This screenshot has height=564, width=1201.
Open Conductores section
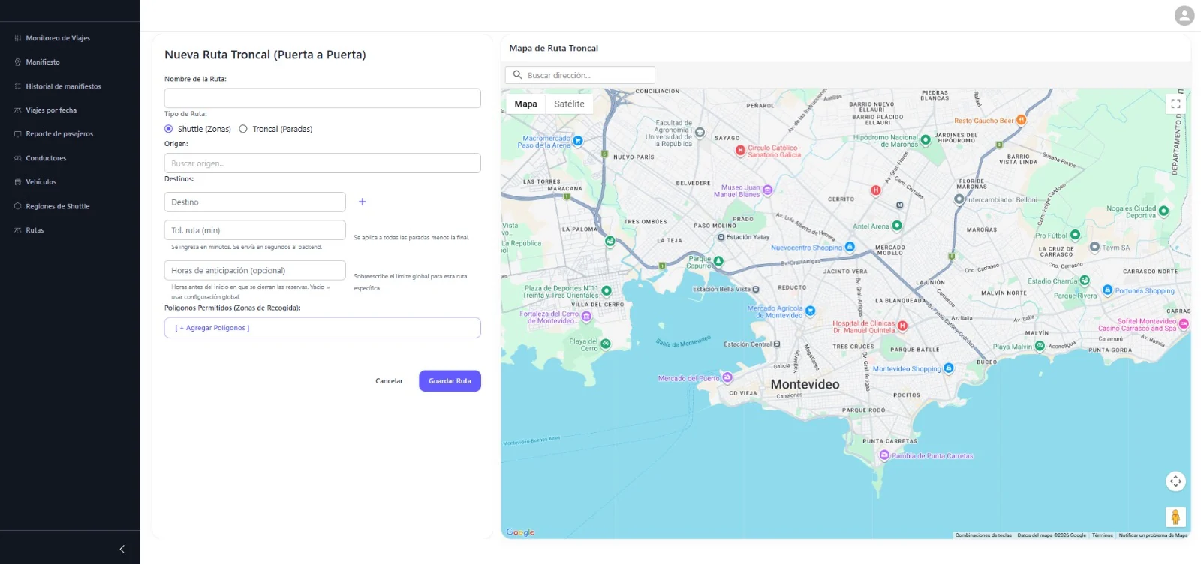(46, 158)
